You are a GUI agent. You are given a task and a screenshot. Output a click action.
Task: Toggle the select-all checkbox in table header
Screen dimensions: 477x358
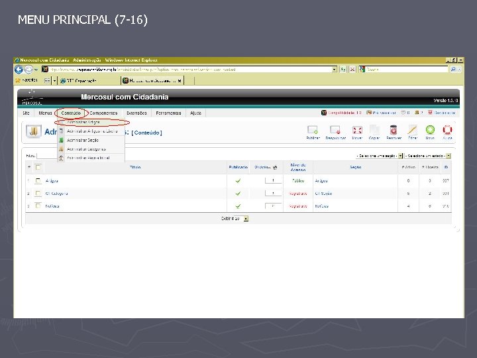click(38, 167)
